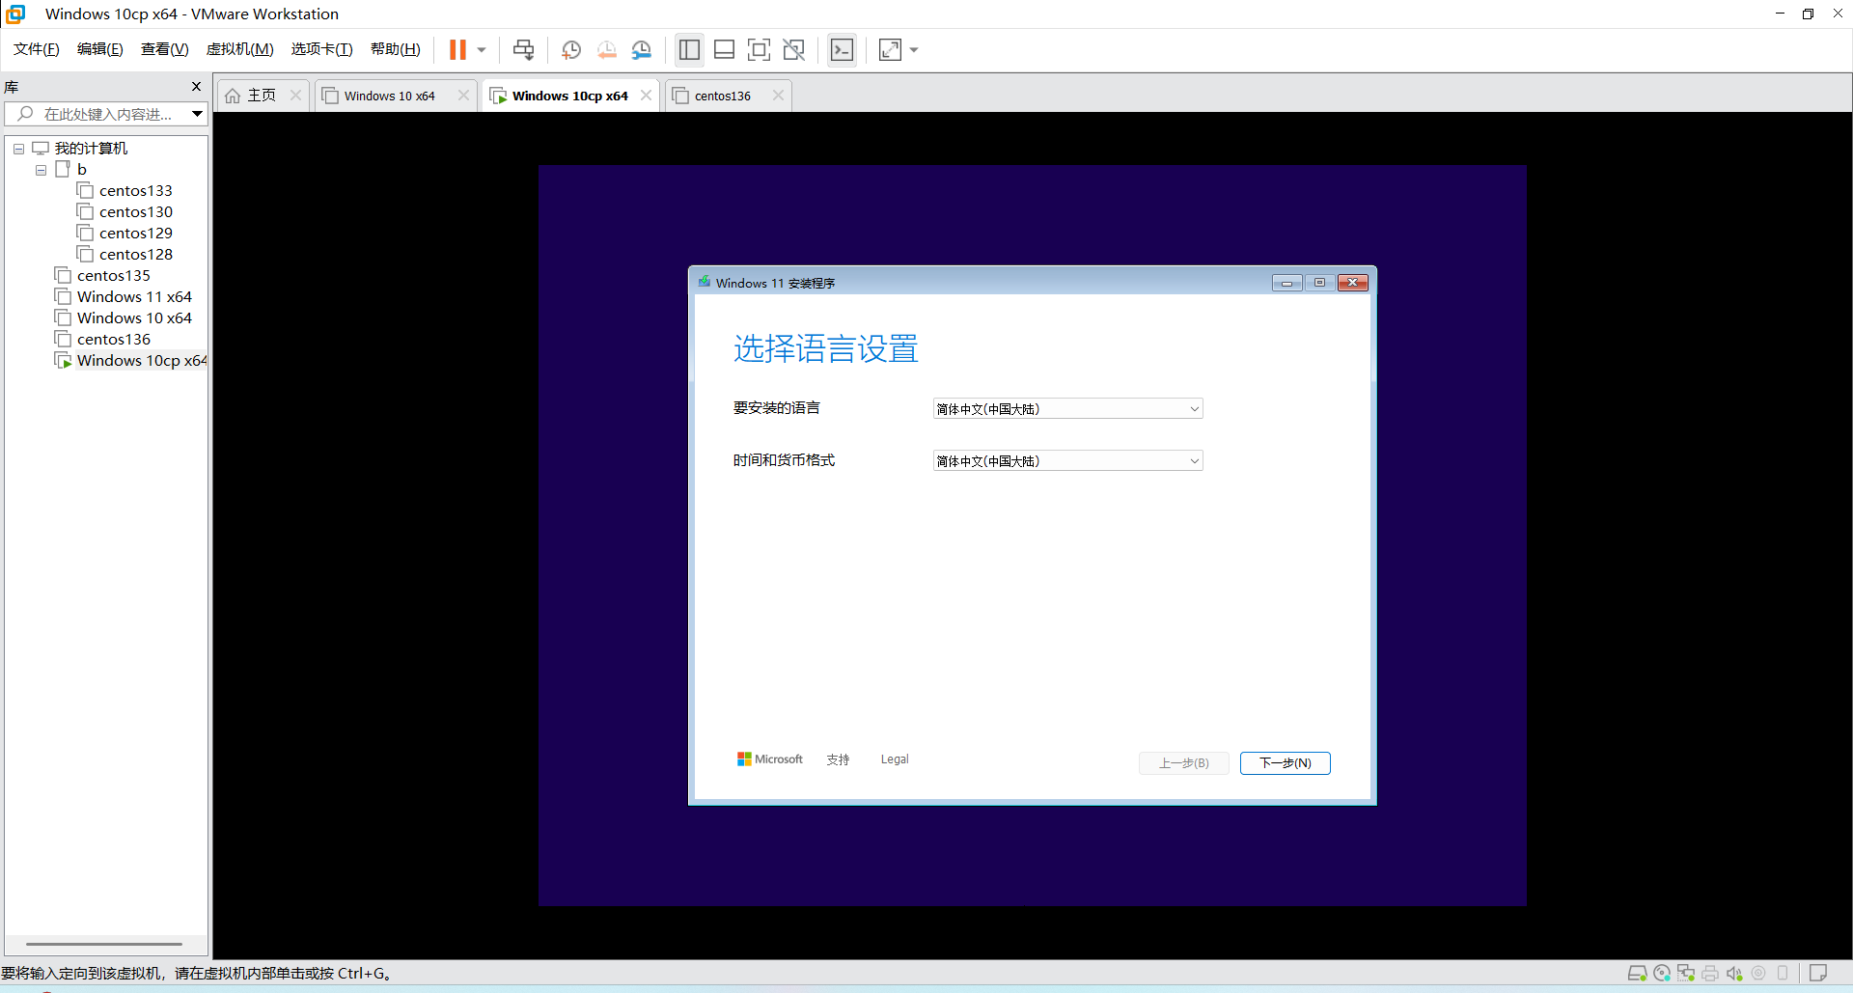This screenshot has height=993, width=1853.
Task: Click the printer status icon
Action: point(1710,973)
